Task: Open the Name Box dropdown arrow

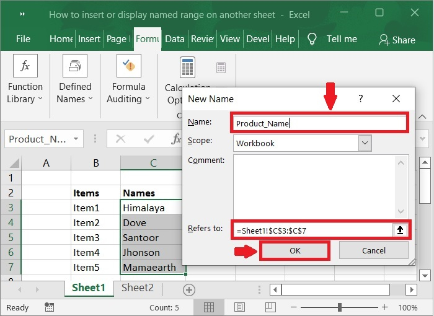Action: tap(76, 139)
